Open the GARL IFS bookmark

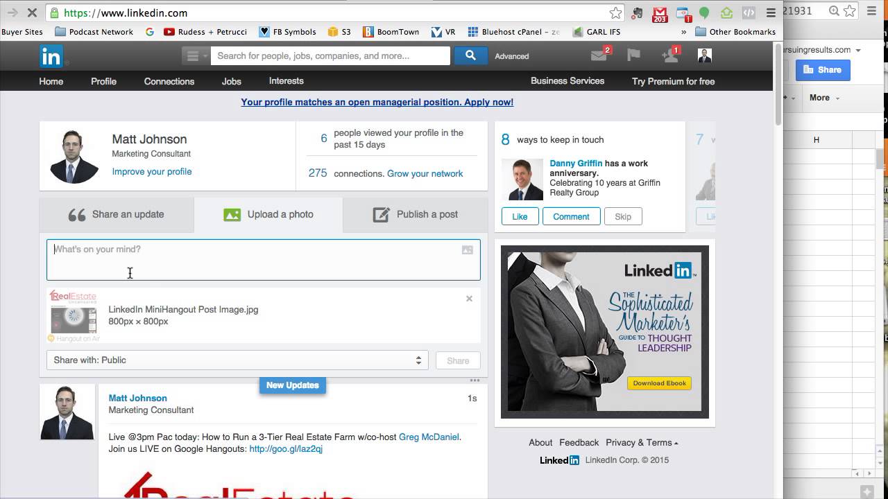(x=597, y=32)
